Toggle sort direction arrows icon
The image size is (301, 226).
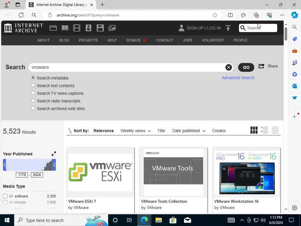70,131
